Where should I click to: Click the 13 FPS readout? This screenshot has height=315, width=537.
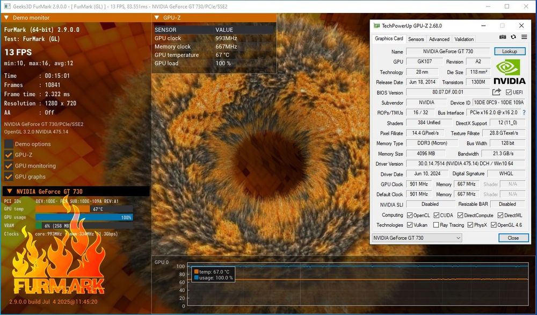pyautogui.click(x=18, y=52)
